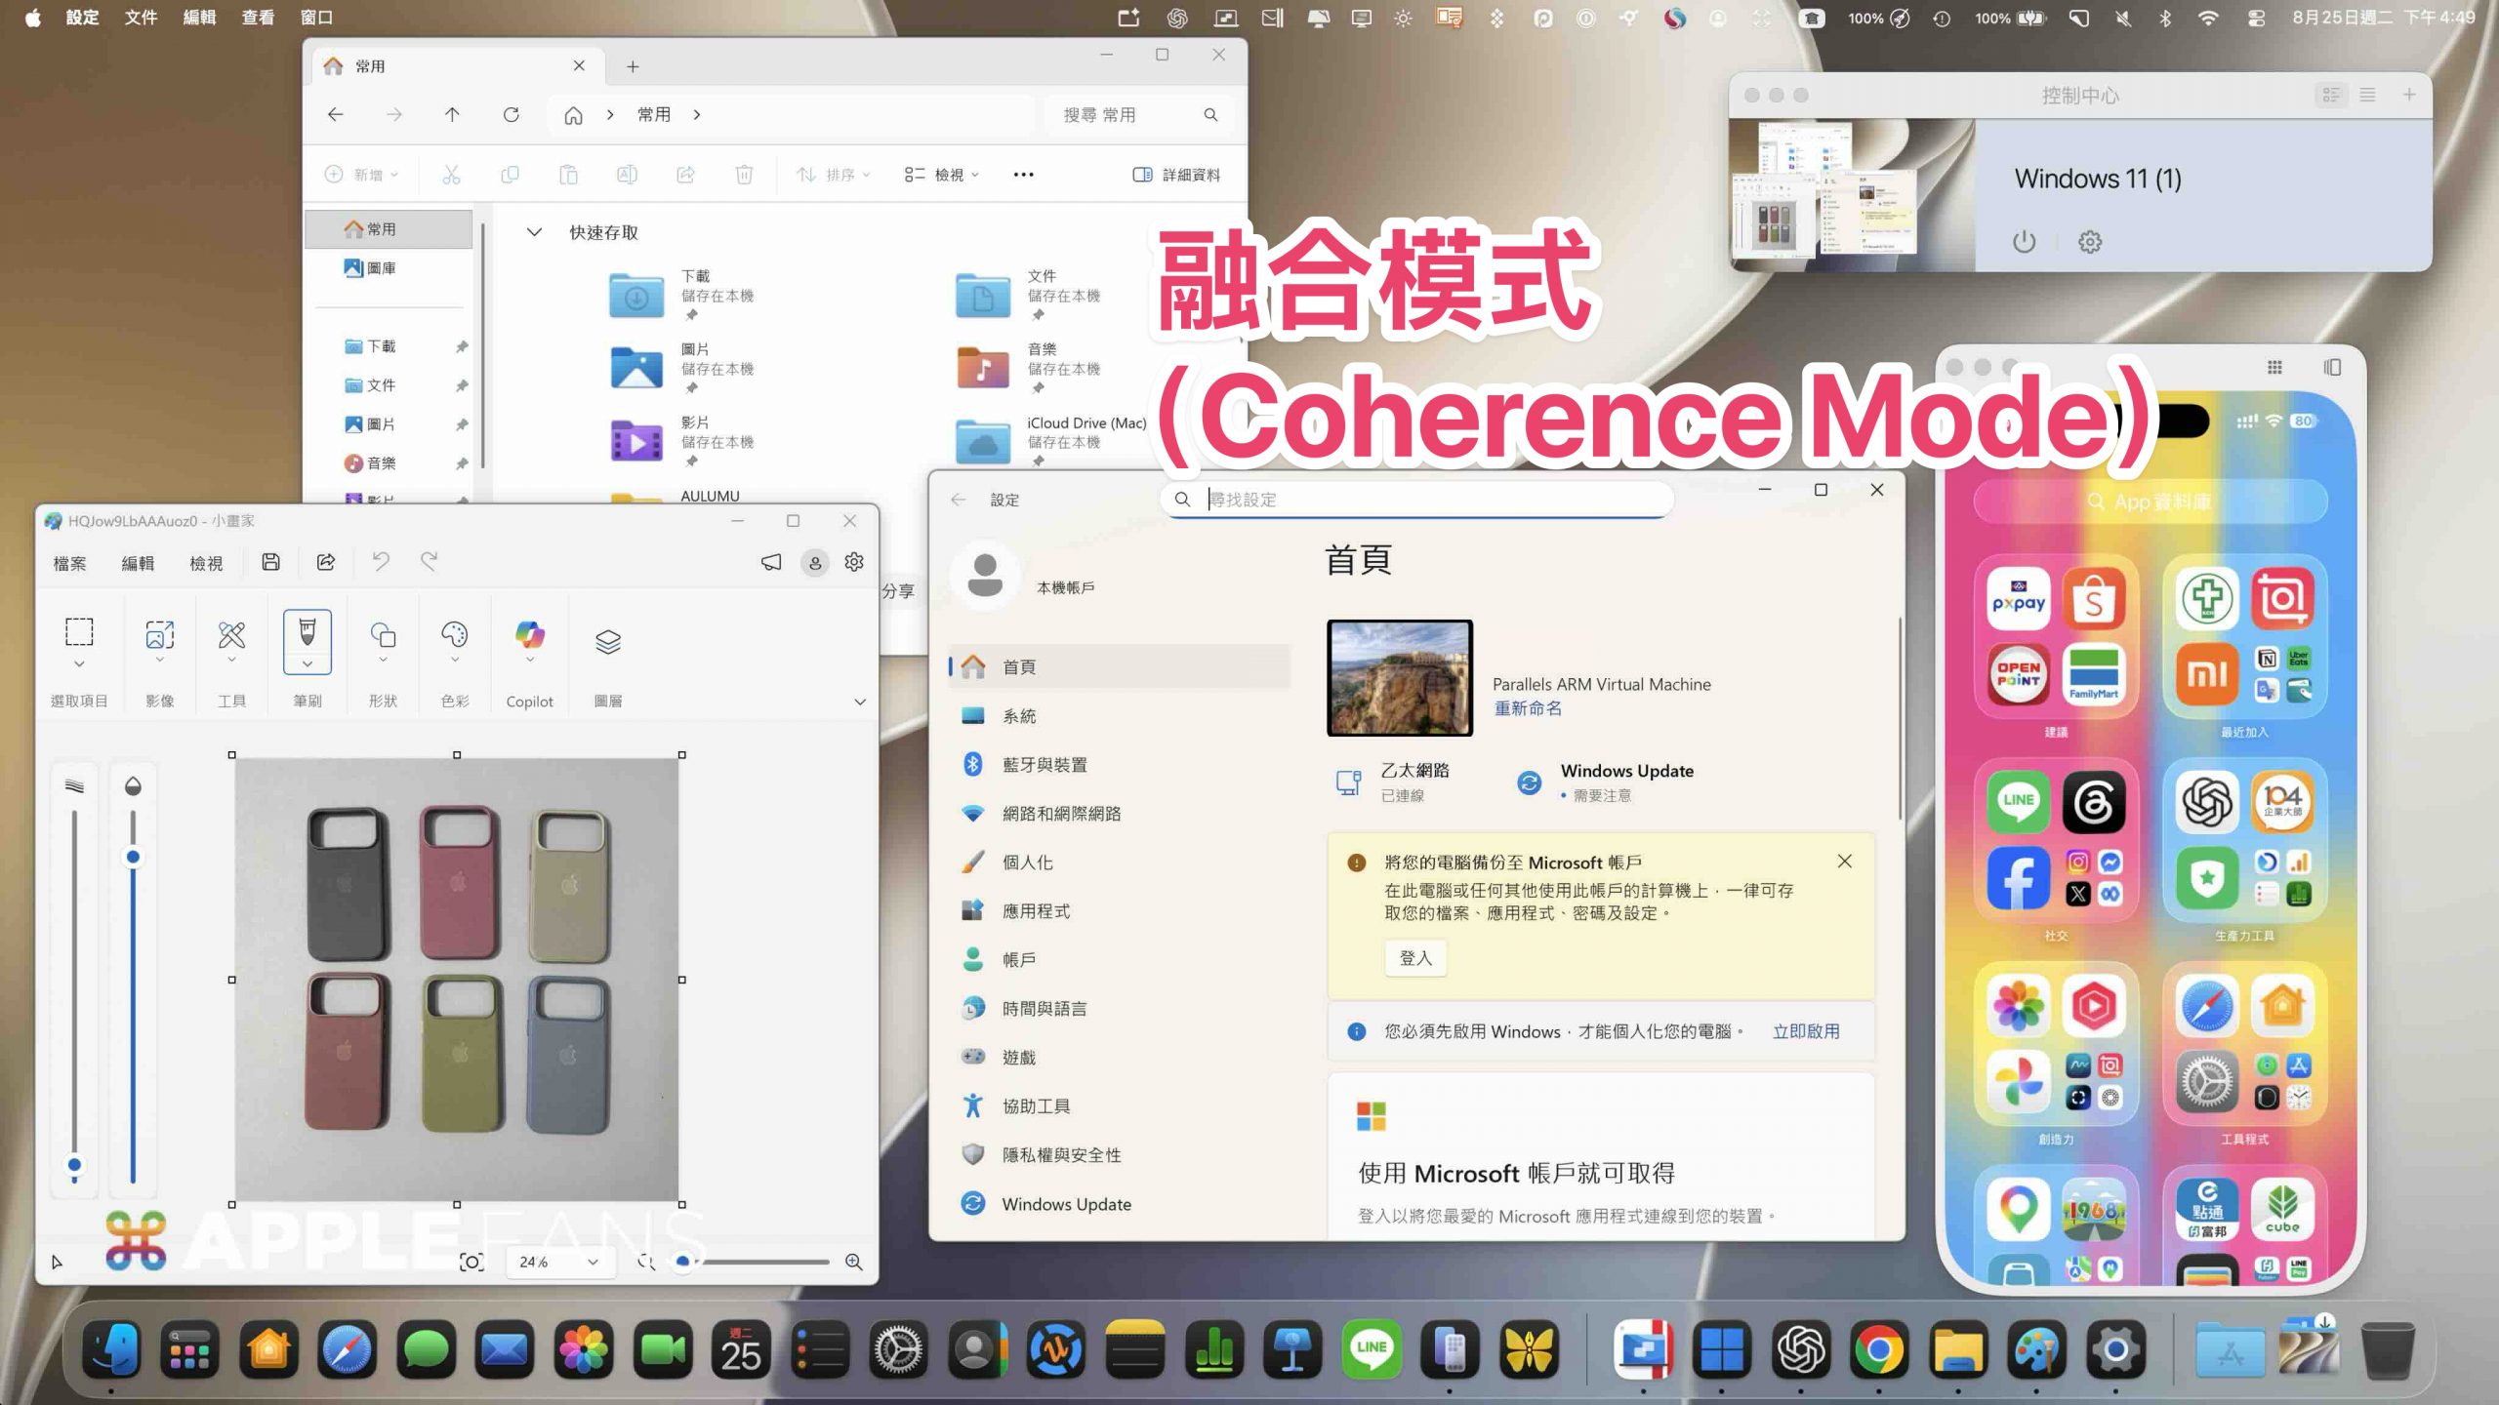Open the ChatGPT app on the iPhone screen

click(x=2207, y=802)
